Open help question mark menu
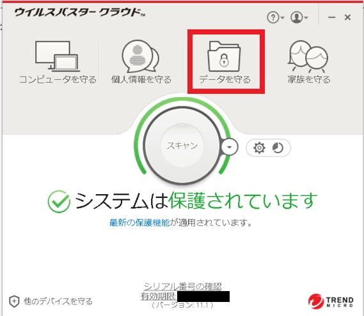The width and height of the screenshot is (364, 316). pos(275,17)
